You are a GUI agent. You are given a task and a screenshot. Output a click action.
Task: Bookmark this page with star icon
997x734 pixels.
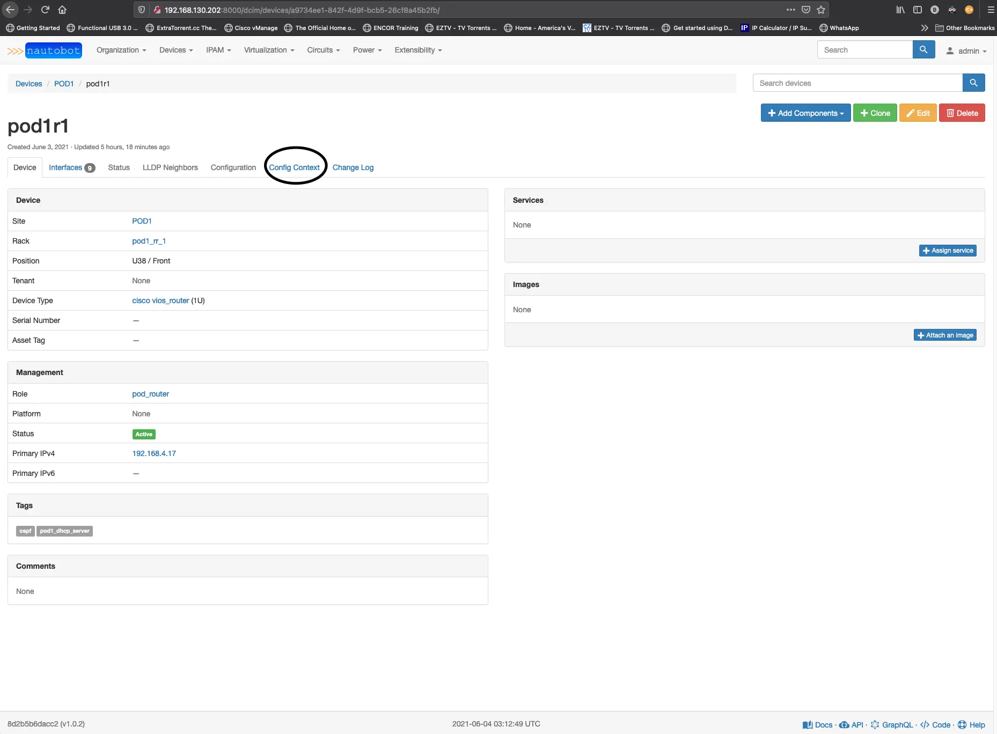[x=821, y=10]
